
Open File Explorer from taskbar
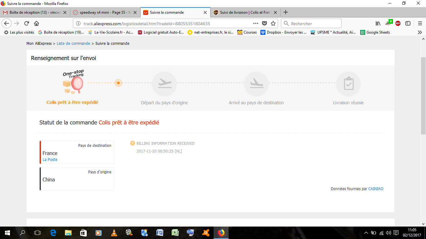[68, 232]
